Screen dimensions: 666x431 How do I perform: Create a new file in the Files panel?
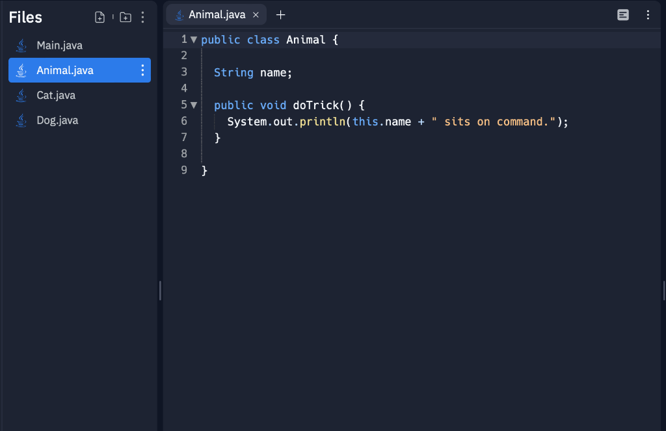(100, 17)
